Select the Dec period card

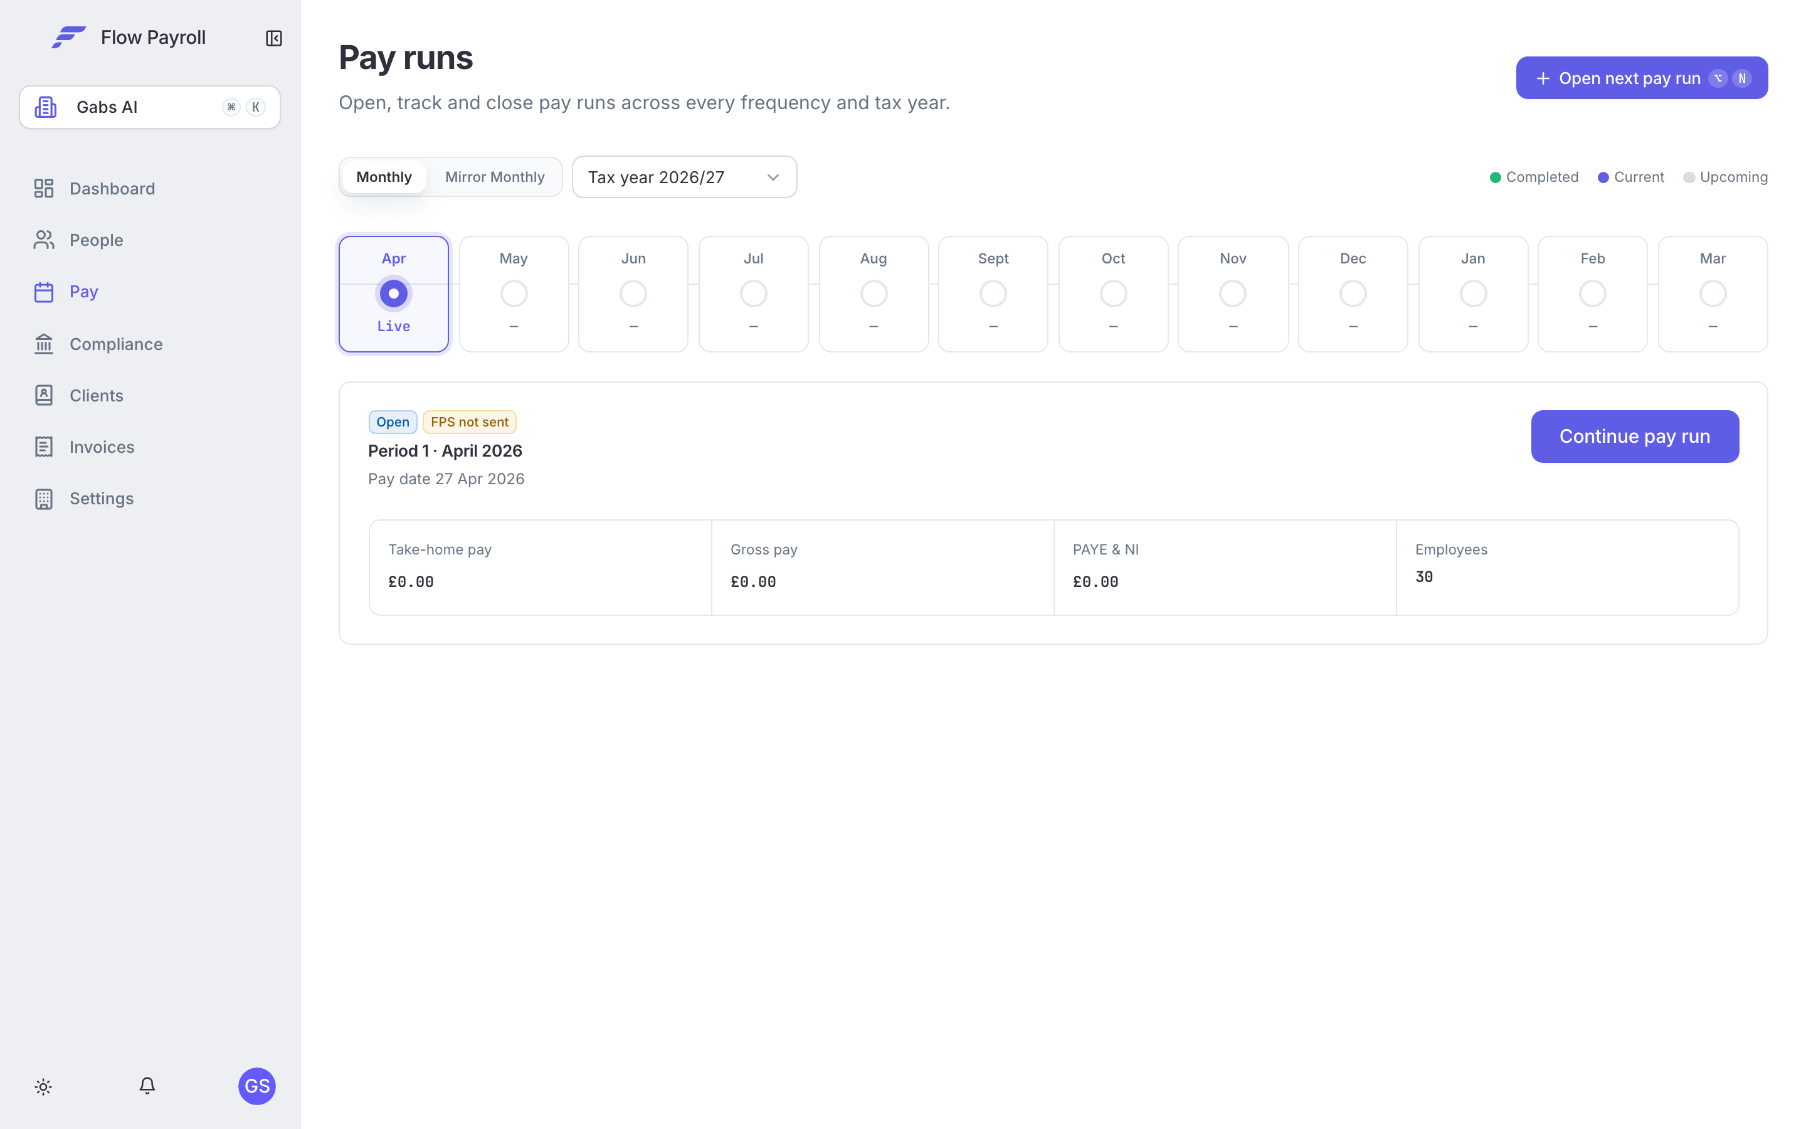point(1353,294)
